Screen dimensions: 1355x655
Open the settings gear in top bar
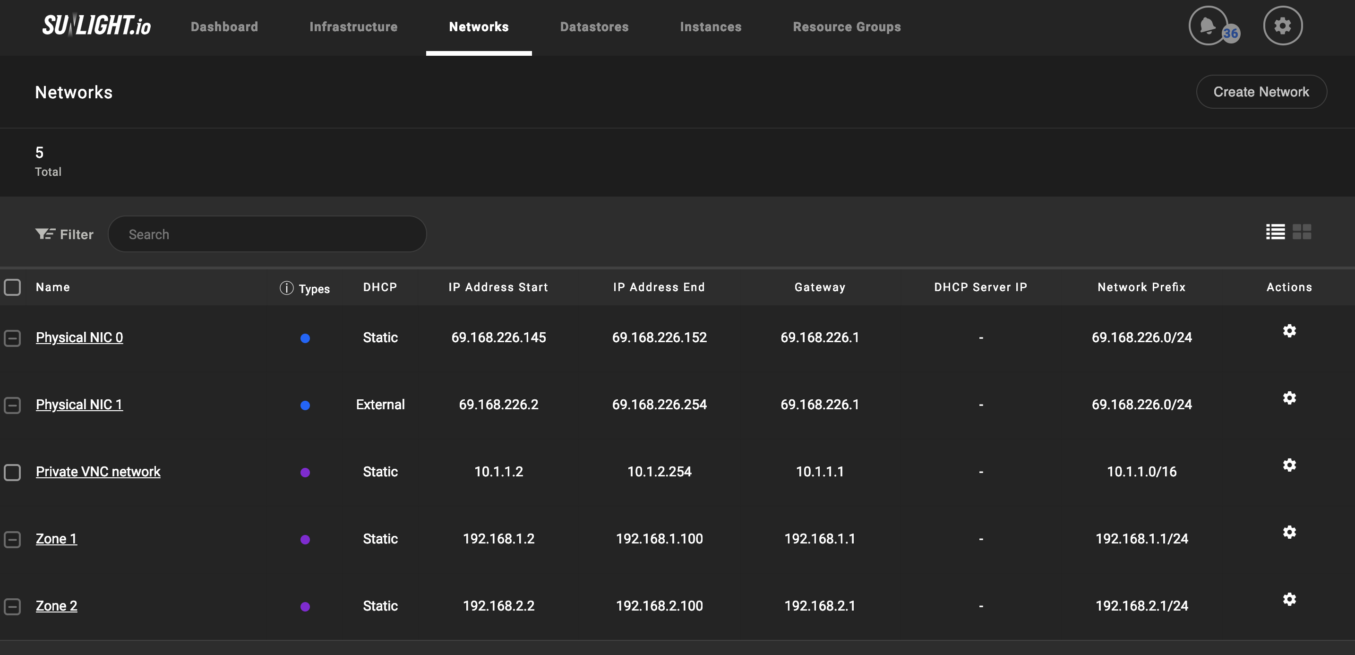click(1282, 25)
